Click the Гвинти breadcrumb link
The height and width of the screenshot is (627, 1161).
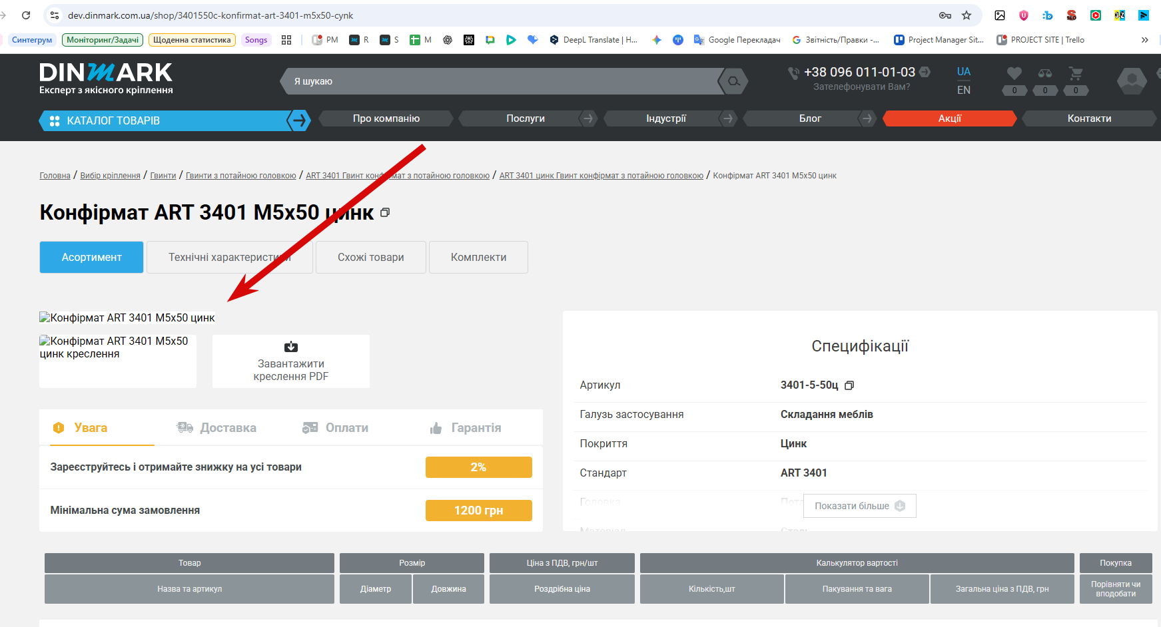pyautogui.click(x=163, y=176)
